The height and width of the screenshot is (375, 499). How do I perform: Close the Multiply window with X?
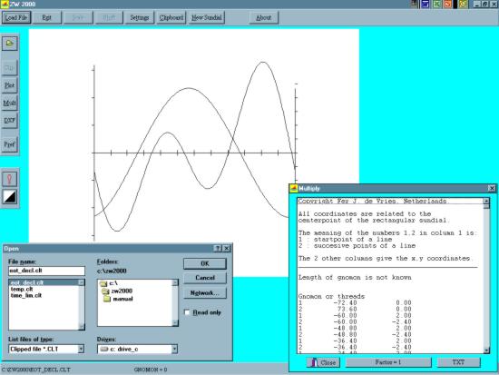click(492, 188)
